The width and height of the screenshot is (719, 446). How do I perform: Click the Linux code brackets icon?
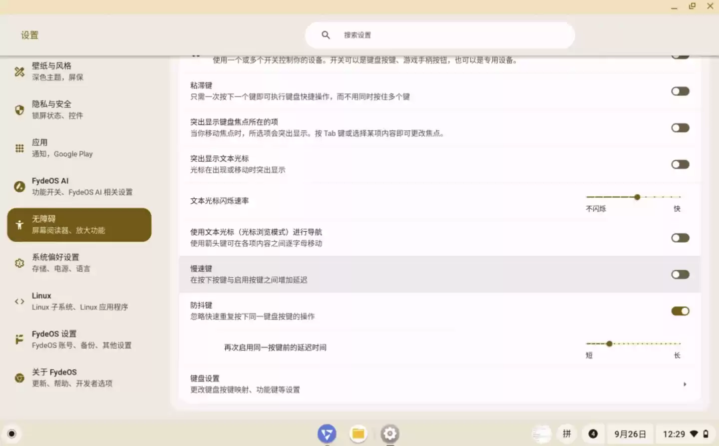click(x=19, y=301)
